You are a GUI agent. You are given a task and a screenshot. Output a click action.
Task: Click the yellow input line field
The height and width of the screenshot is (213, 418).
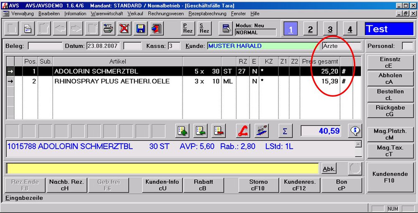(x=162, y=168)
